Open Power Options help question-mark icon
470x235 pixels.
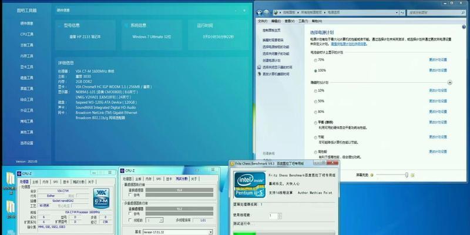pyautogui.click(x=464, y=26)
